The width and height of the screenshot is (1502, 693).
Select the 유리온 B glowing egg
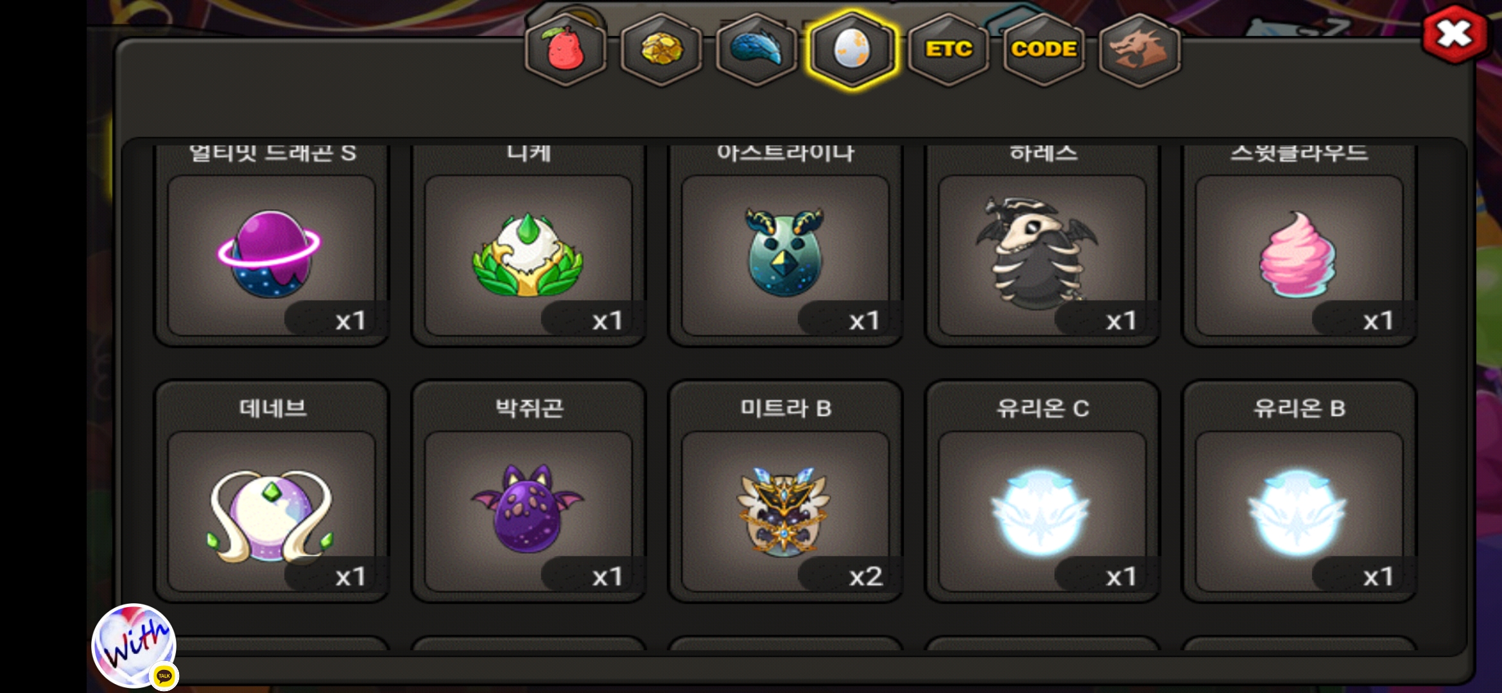1299,511
